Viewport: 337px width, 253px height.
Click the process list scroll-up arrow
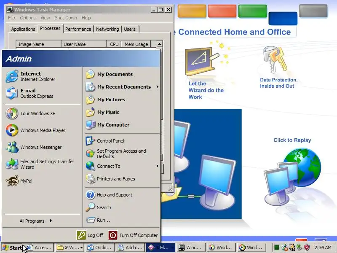tap(159, 44)
